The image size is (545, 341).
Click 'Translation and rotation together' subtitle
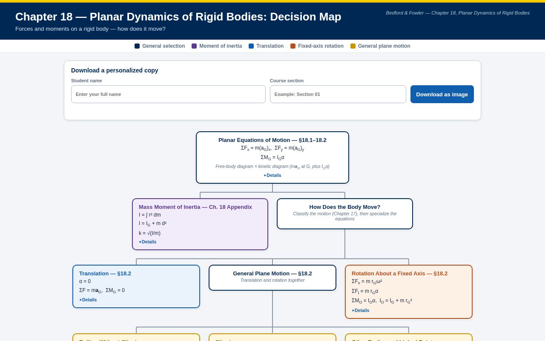(x=272, y=280)
